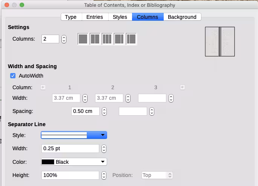Click the Columns count stepper
The height and width of the screenshot is (186, 258).
64,39
